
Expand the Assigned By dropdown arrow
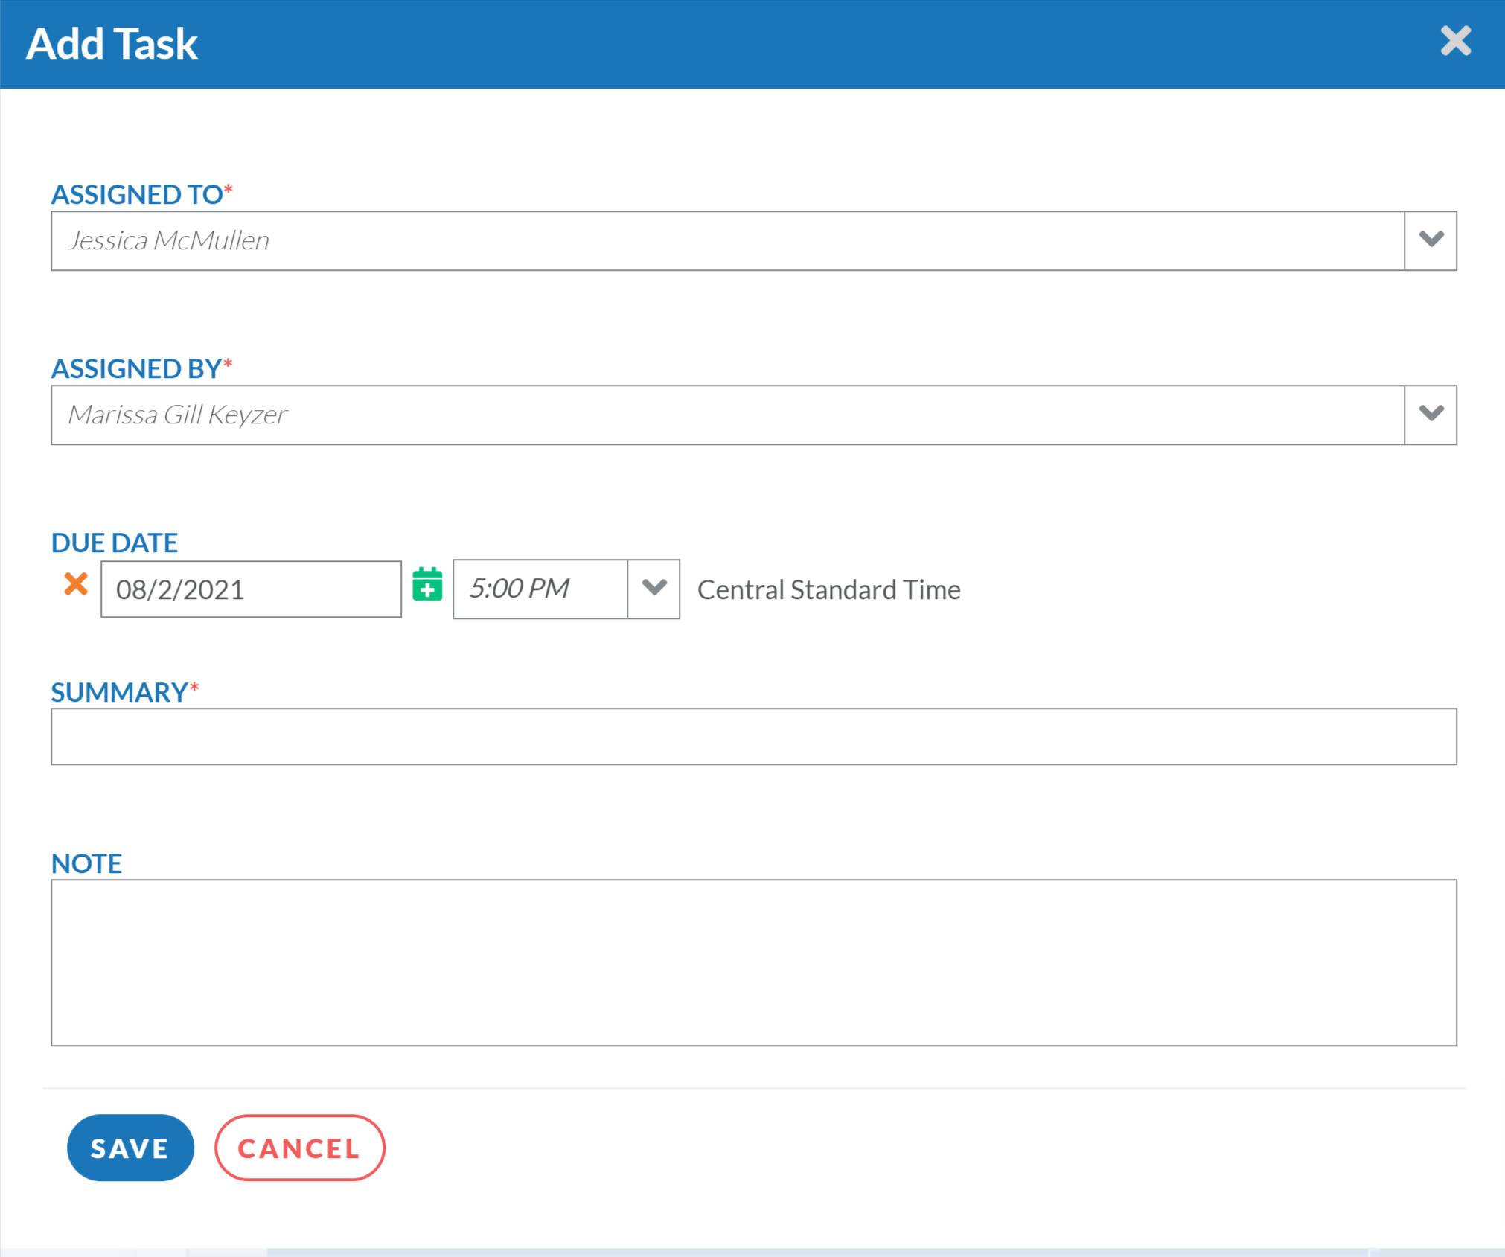tap(1431, 415)
